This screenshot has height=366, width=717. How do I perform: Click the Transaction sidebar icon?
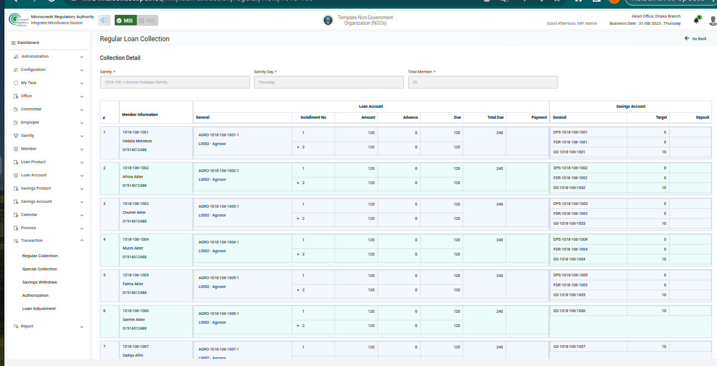point(16,241)
